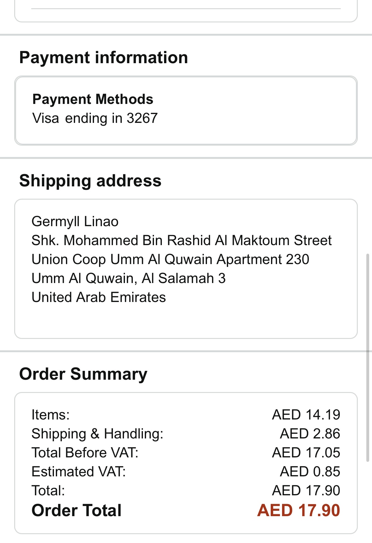372x543 pixels.
Task: Select recipient name Germyll Linao
Action: pyautogui.click(x=75, y=221)
